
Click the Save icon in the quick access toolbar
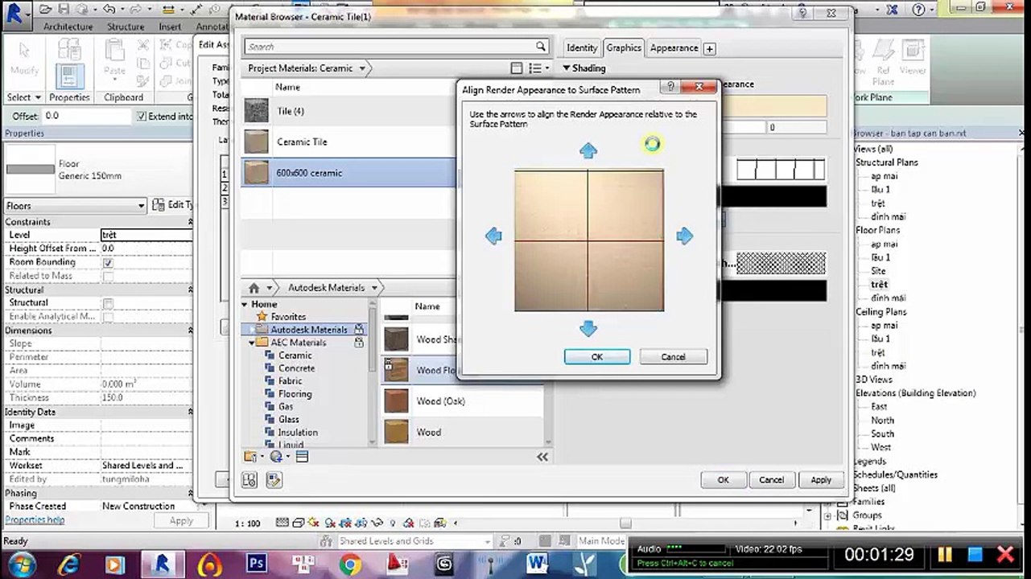point(64,10)
